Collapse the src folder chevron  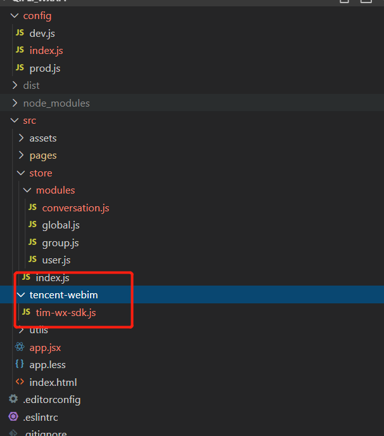pos(15,121)
